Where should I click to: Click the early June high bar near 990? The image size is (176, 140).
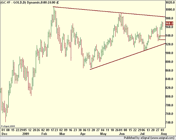tap(121, 20)
